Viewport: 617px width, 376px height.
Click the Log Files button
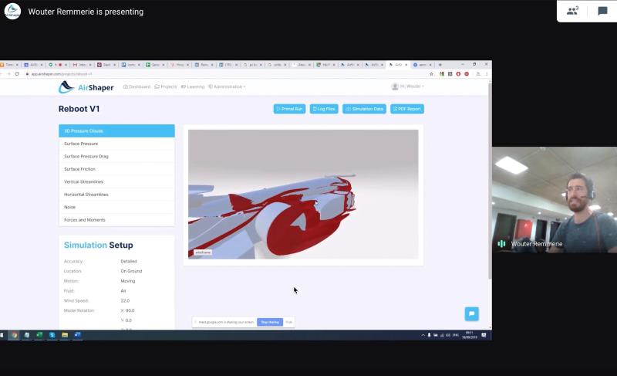coord(324,109)
